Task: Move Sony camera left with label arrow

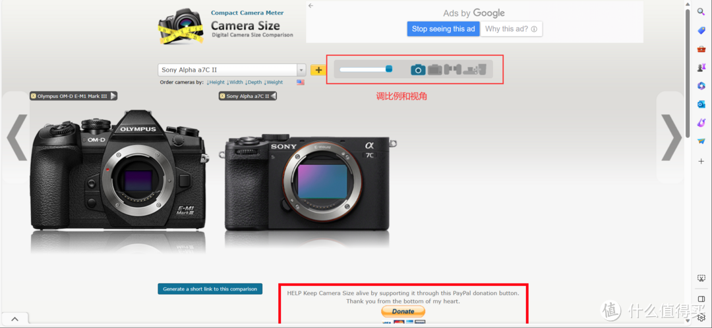Action: pos(274,96)
